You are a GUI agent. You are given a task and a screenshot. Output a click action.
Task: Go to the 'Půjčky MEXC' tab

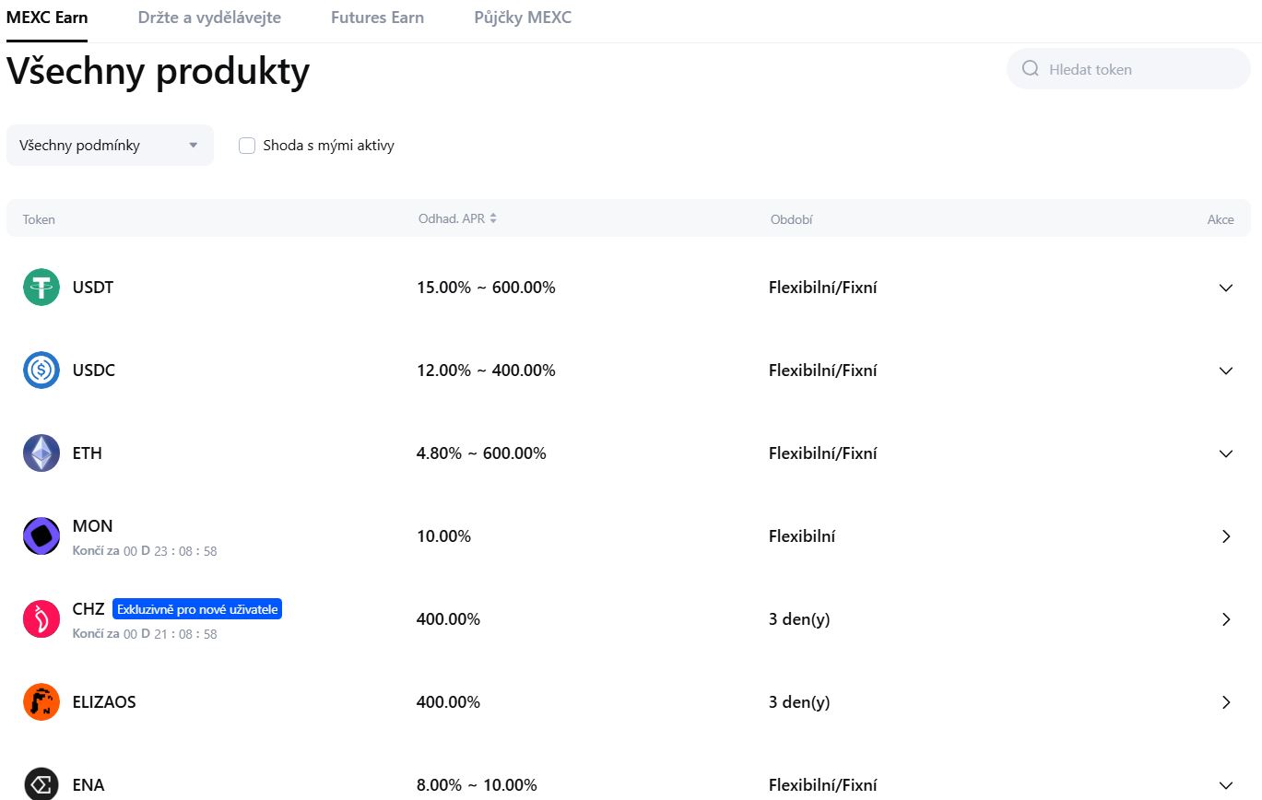(x=523, y=18)
